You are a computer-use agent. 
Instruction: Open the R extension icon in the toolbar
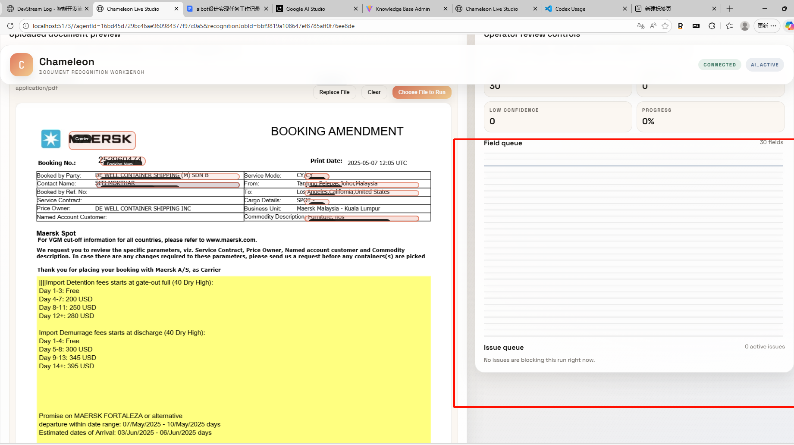click(681, 26)
